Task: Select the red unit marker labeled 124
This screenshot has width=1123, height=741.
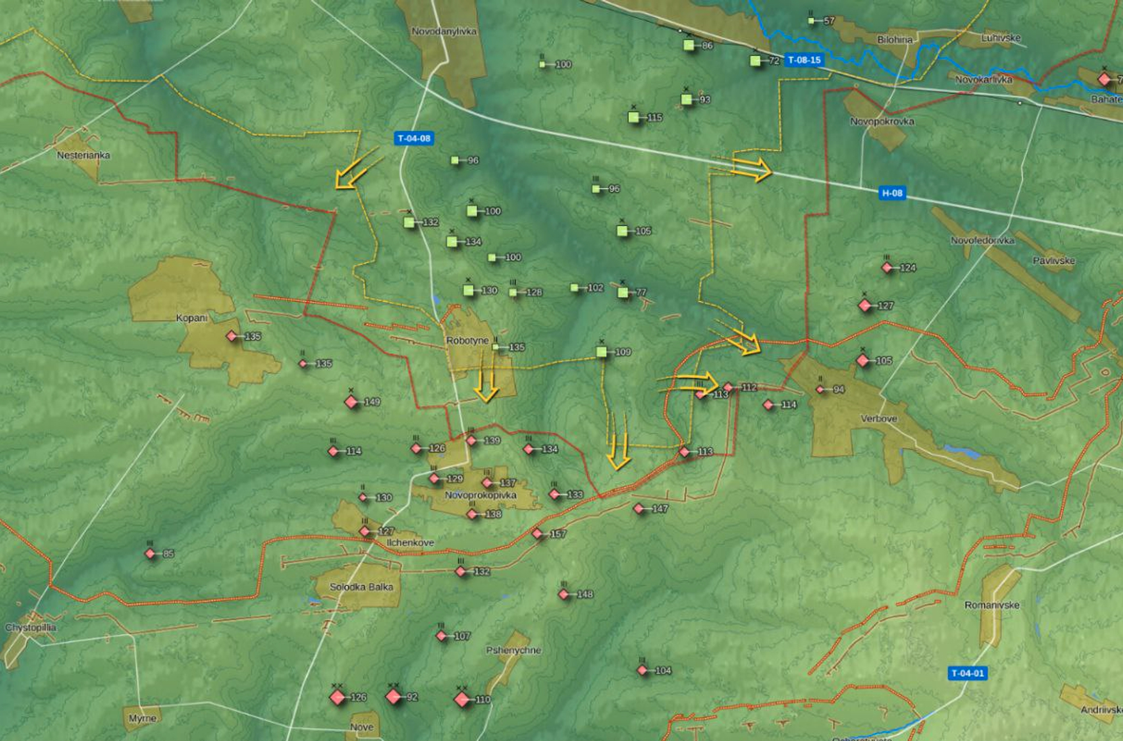Action: tap(887, 267)
